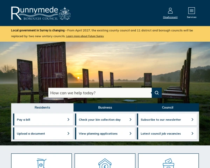Focus the 'How can we help today?' search box
210x168 pixels.
click(x=100, y=93)
